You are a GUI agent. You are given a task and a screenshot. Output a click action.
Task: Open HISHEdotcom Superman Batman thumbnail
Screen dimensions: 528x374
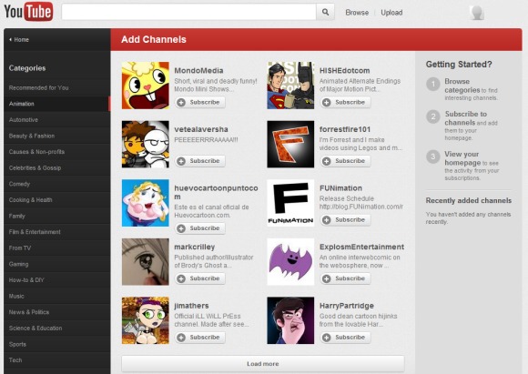pyautogui.click(x=290, y=86)
